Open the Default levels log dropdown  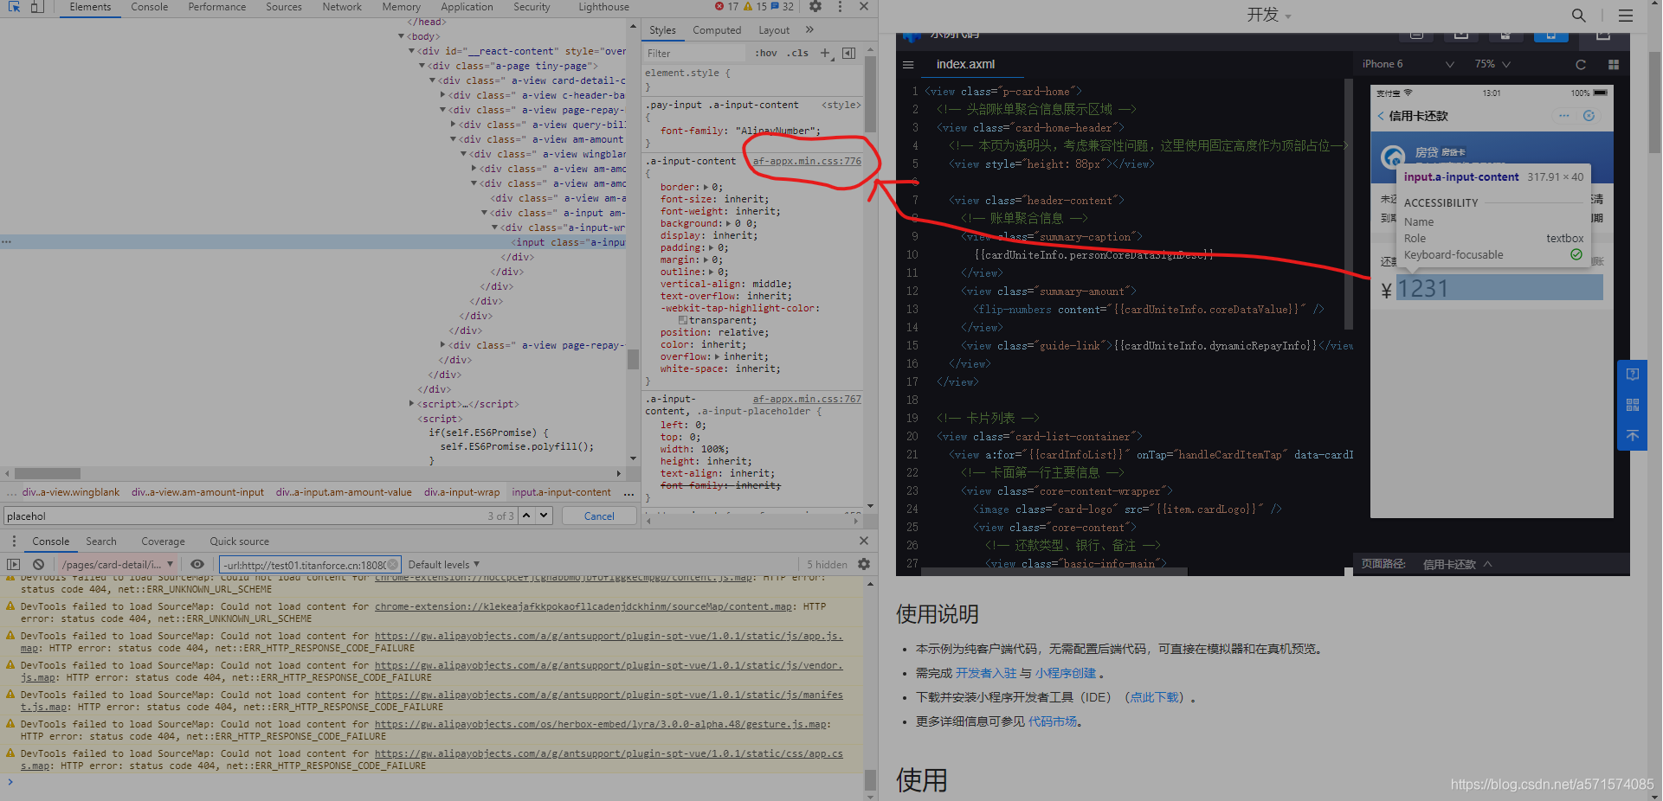pos(443,565)
